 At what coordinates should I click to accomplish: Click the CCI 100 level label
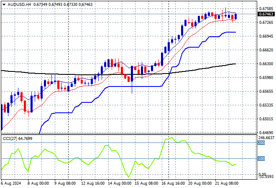(x=262, y=159)
